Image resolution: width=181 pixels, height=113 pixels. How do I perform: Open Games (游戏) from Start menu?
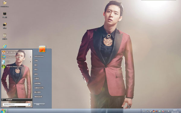click(36, 74)
